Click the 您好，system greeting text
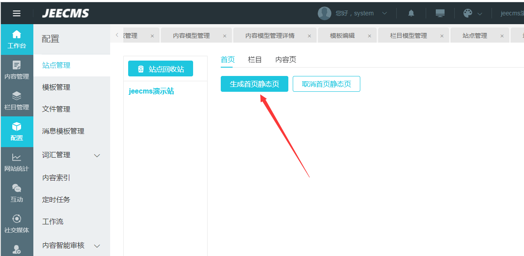The height and width of the screenshot is (256, 524). pyautogui.click(x=355, y=13)
